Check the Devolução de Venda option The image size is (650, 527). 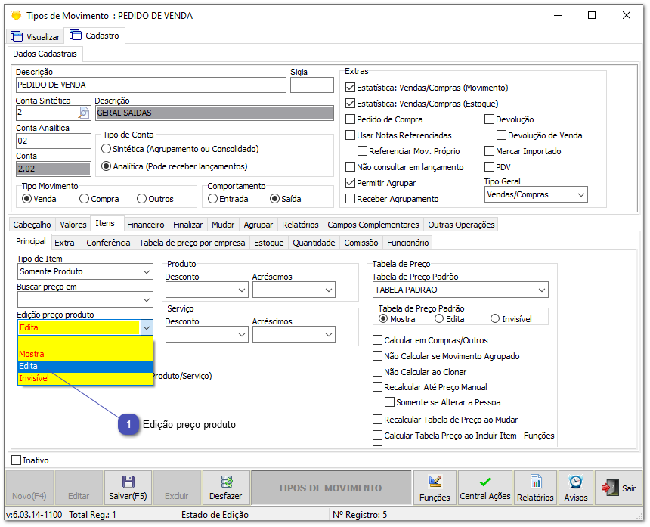501,135
